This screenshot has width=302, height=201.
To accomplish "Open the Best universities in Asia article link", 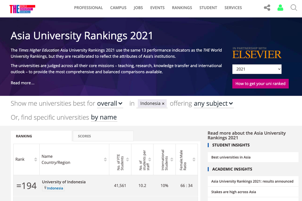I will (230, 157).
